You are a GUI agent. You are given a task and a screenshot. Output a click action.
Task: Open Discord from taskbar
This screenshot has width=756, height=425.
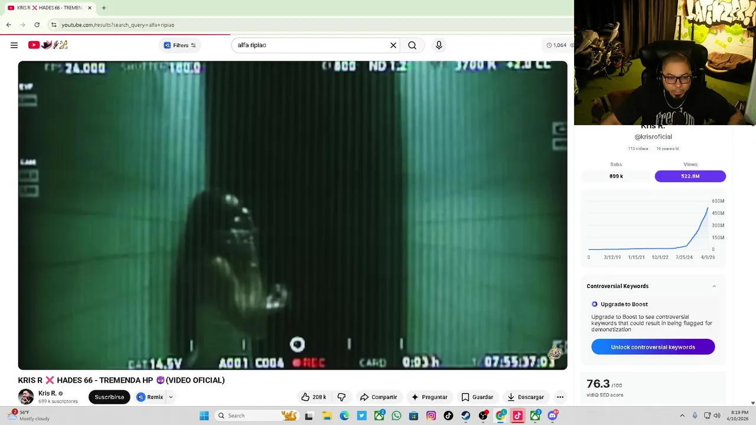coord(553,416)
